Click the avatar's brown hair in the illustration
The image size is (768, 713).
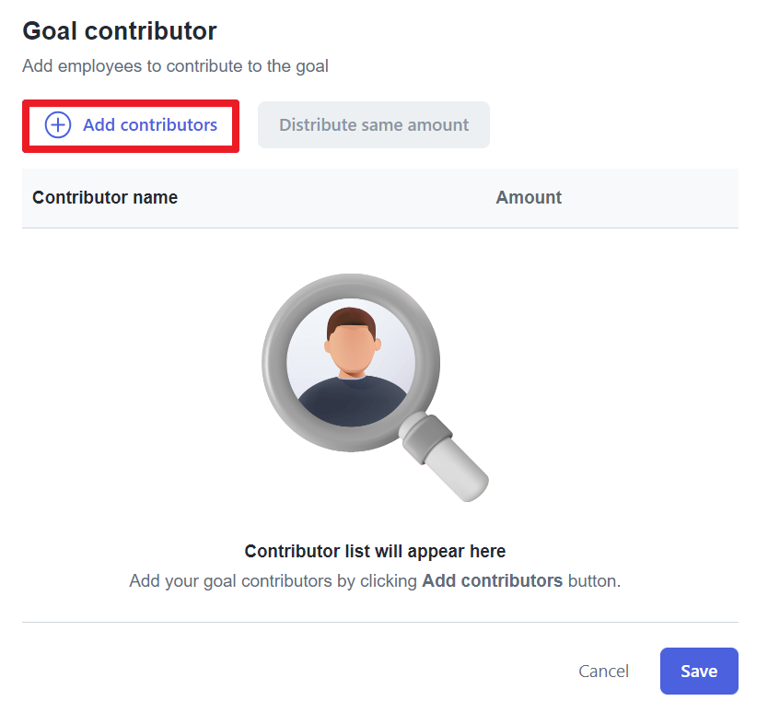pyautogui.click(x=351, y=321)
